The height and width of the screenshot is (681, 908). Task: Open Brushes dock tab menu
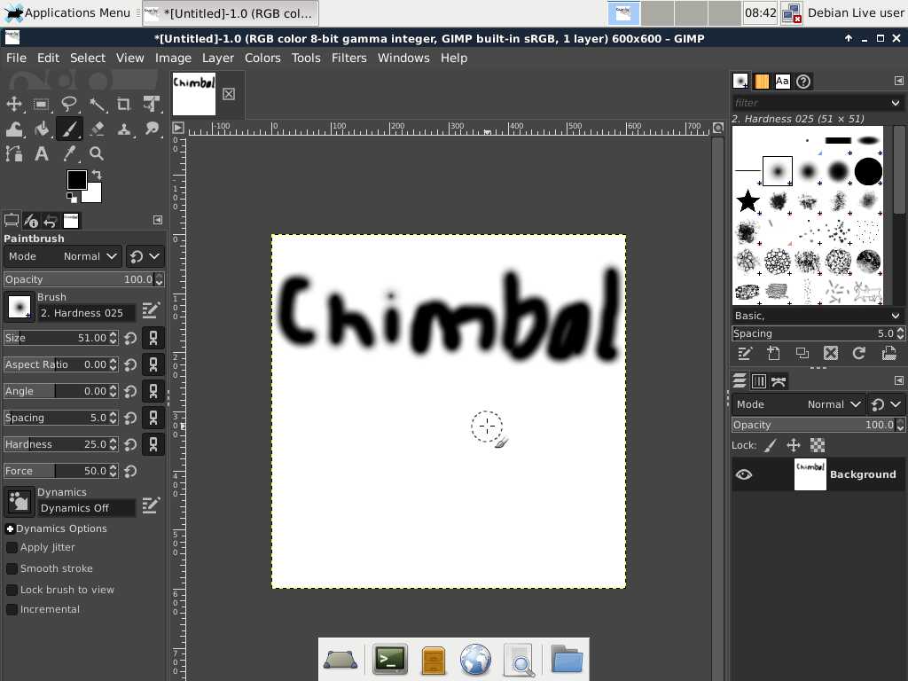[899, 81]
